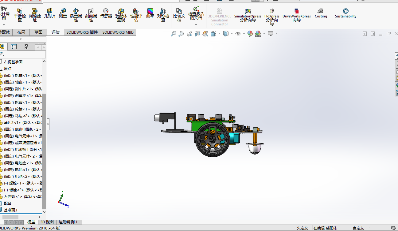Open 剖面属性 section properties
The height and width of the screenshot is (231, 398).
(91, 15)
